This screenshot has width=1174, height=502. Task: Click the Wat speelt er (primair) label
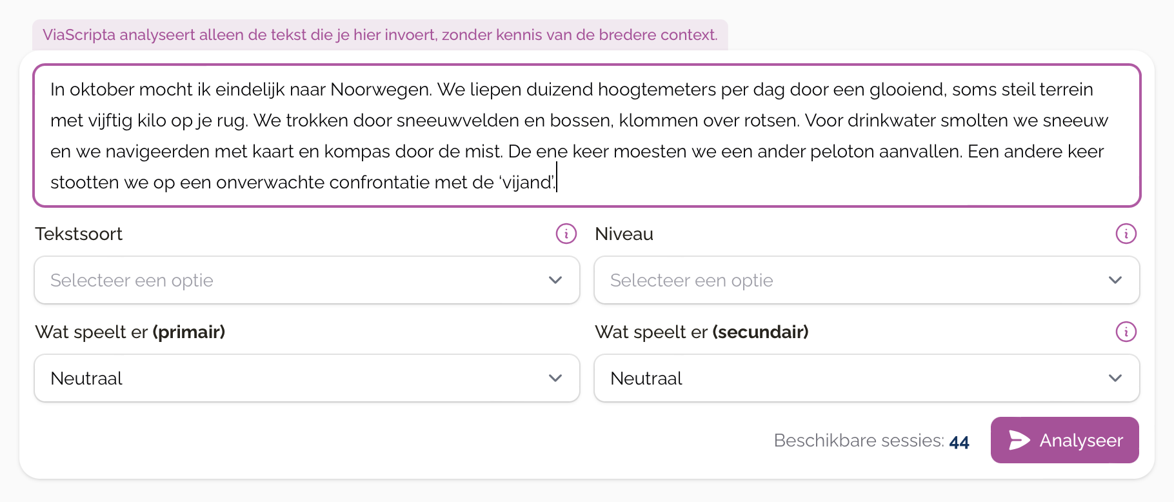pyautogui.click(x=130, y=332)
